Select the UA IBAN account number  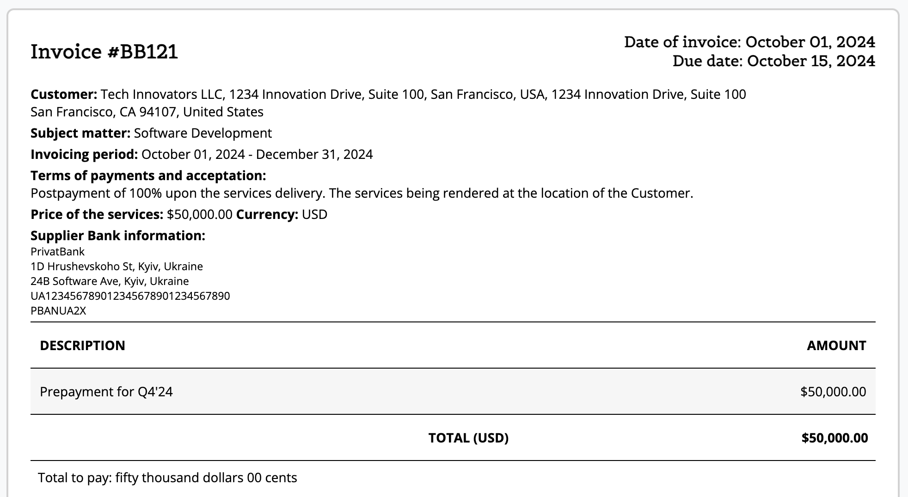[130, 296]
